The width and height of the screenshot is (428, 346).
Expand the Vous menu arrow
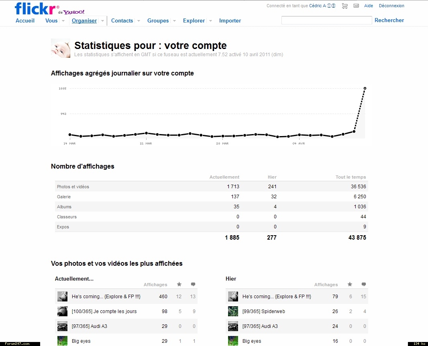click(63, 21)
